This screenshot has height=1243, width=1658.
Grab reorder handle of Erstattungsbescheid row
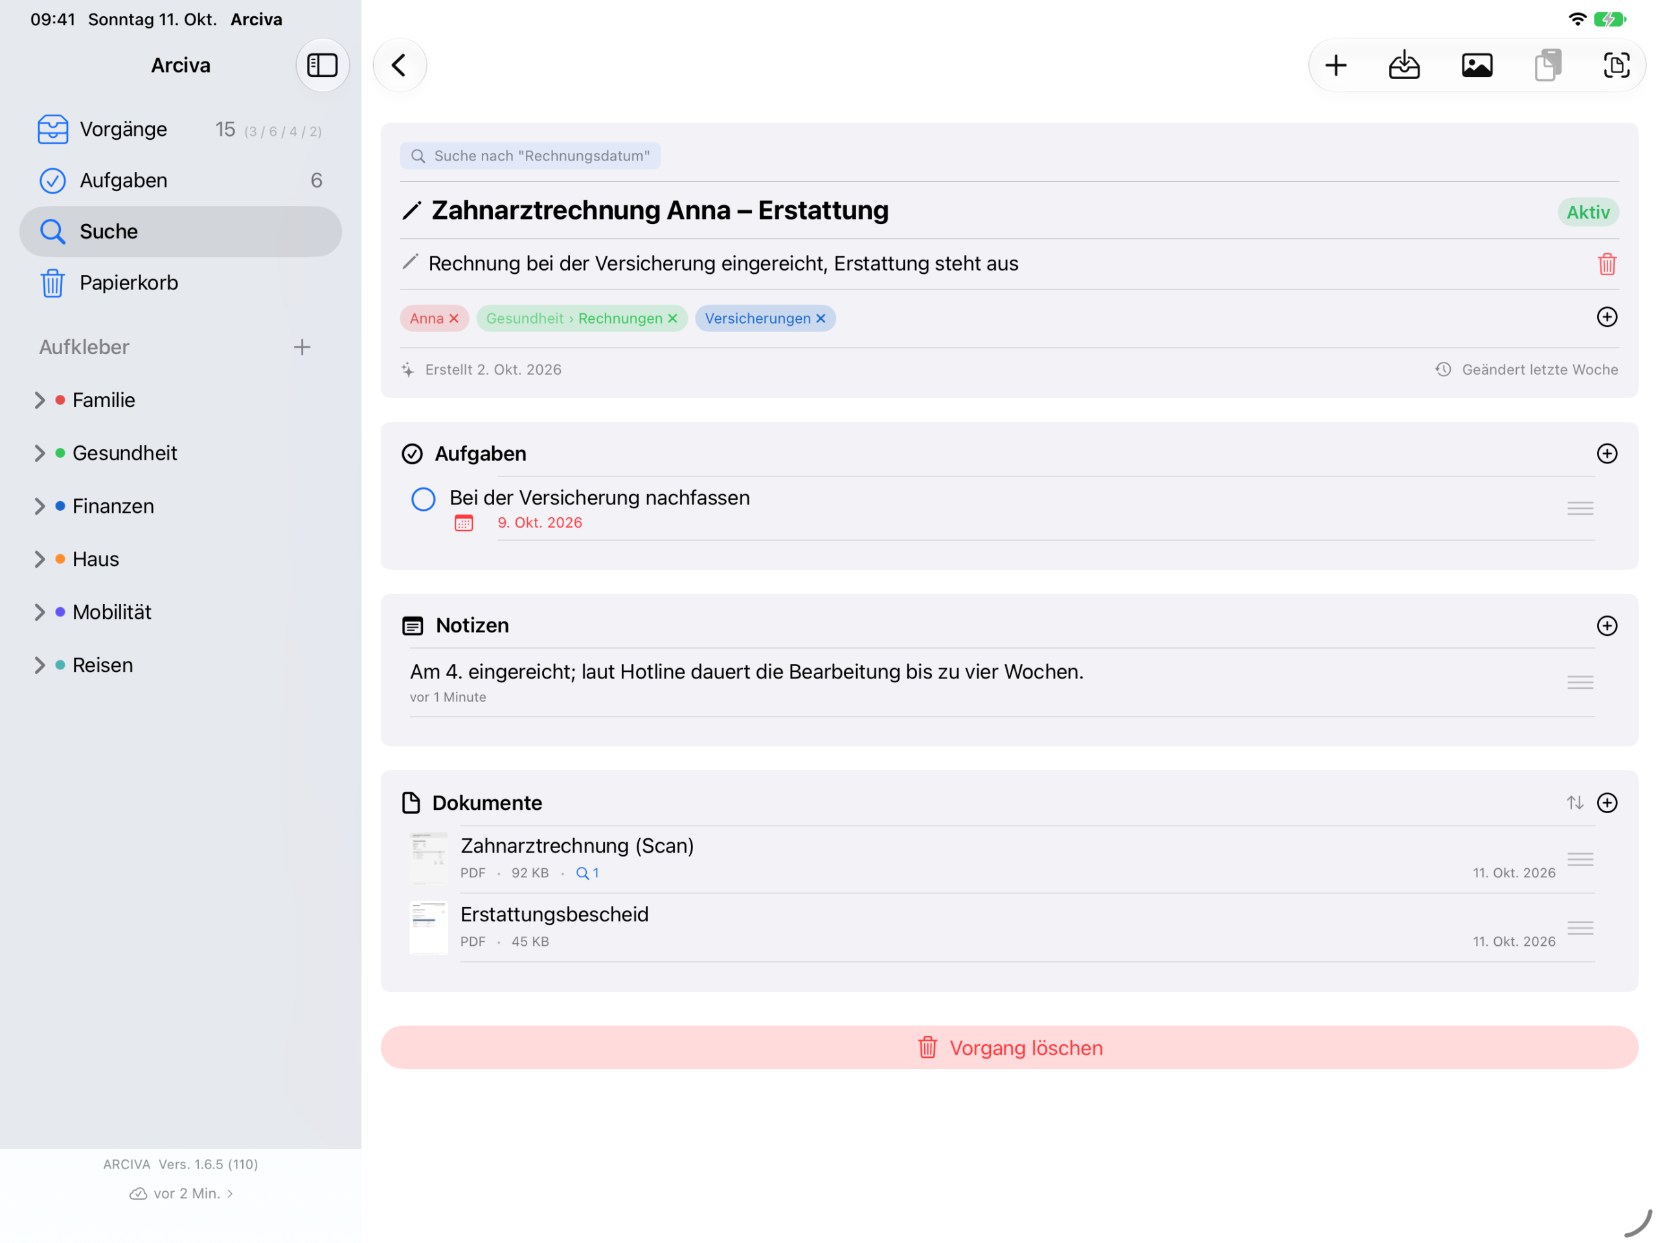(x=1580, y=928)
